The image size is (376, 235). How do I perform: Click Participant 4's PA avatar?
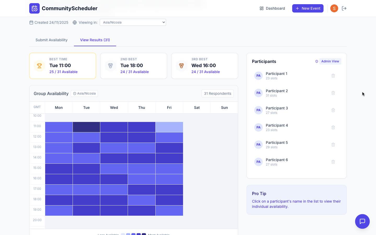click(x=258, y=127)
